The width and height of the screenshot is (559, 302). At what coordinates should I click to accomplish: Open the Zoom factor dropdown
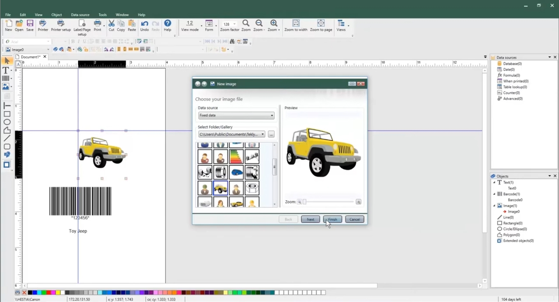[x=235, y=24]
